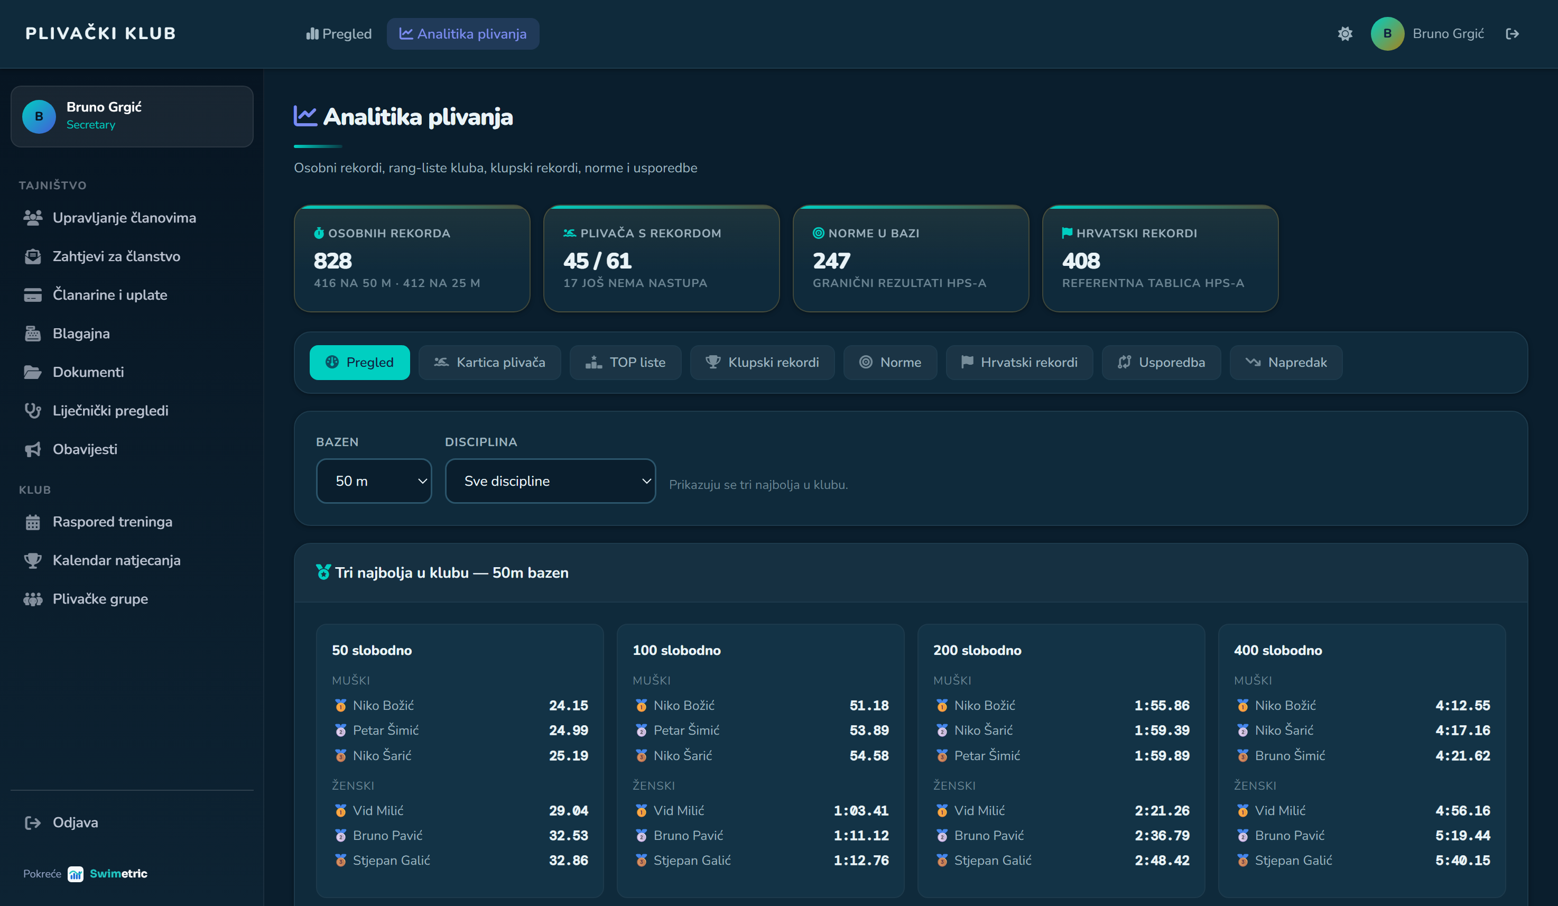
Task: Click Niko Božić under 50 slobodno
Action: coord(383,706)
